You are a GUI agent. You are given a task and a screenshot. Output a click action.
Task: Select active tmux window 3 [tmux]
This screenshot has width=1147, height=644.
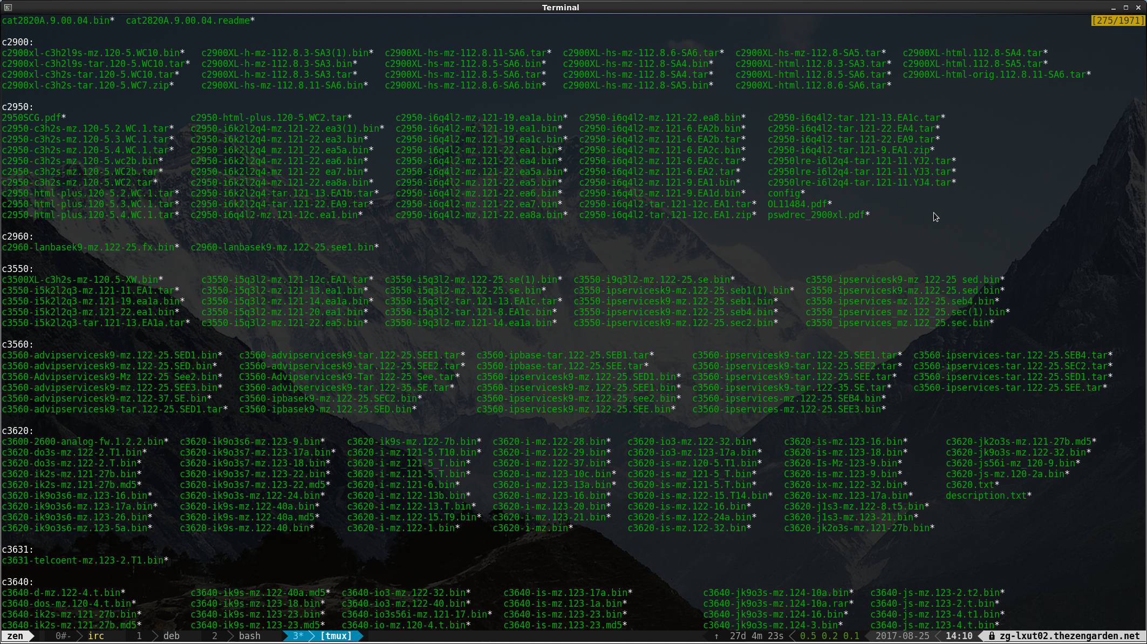pyautogui.click(x=323, y=636)
